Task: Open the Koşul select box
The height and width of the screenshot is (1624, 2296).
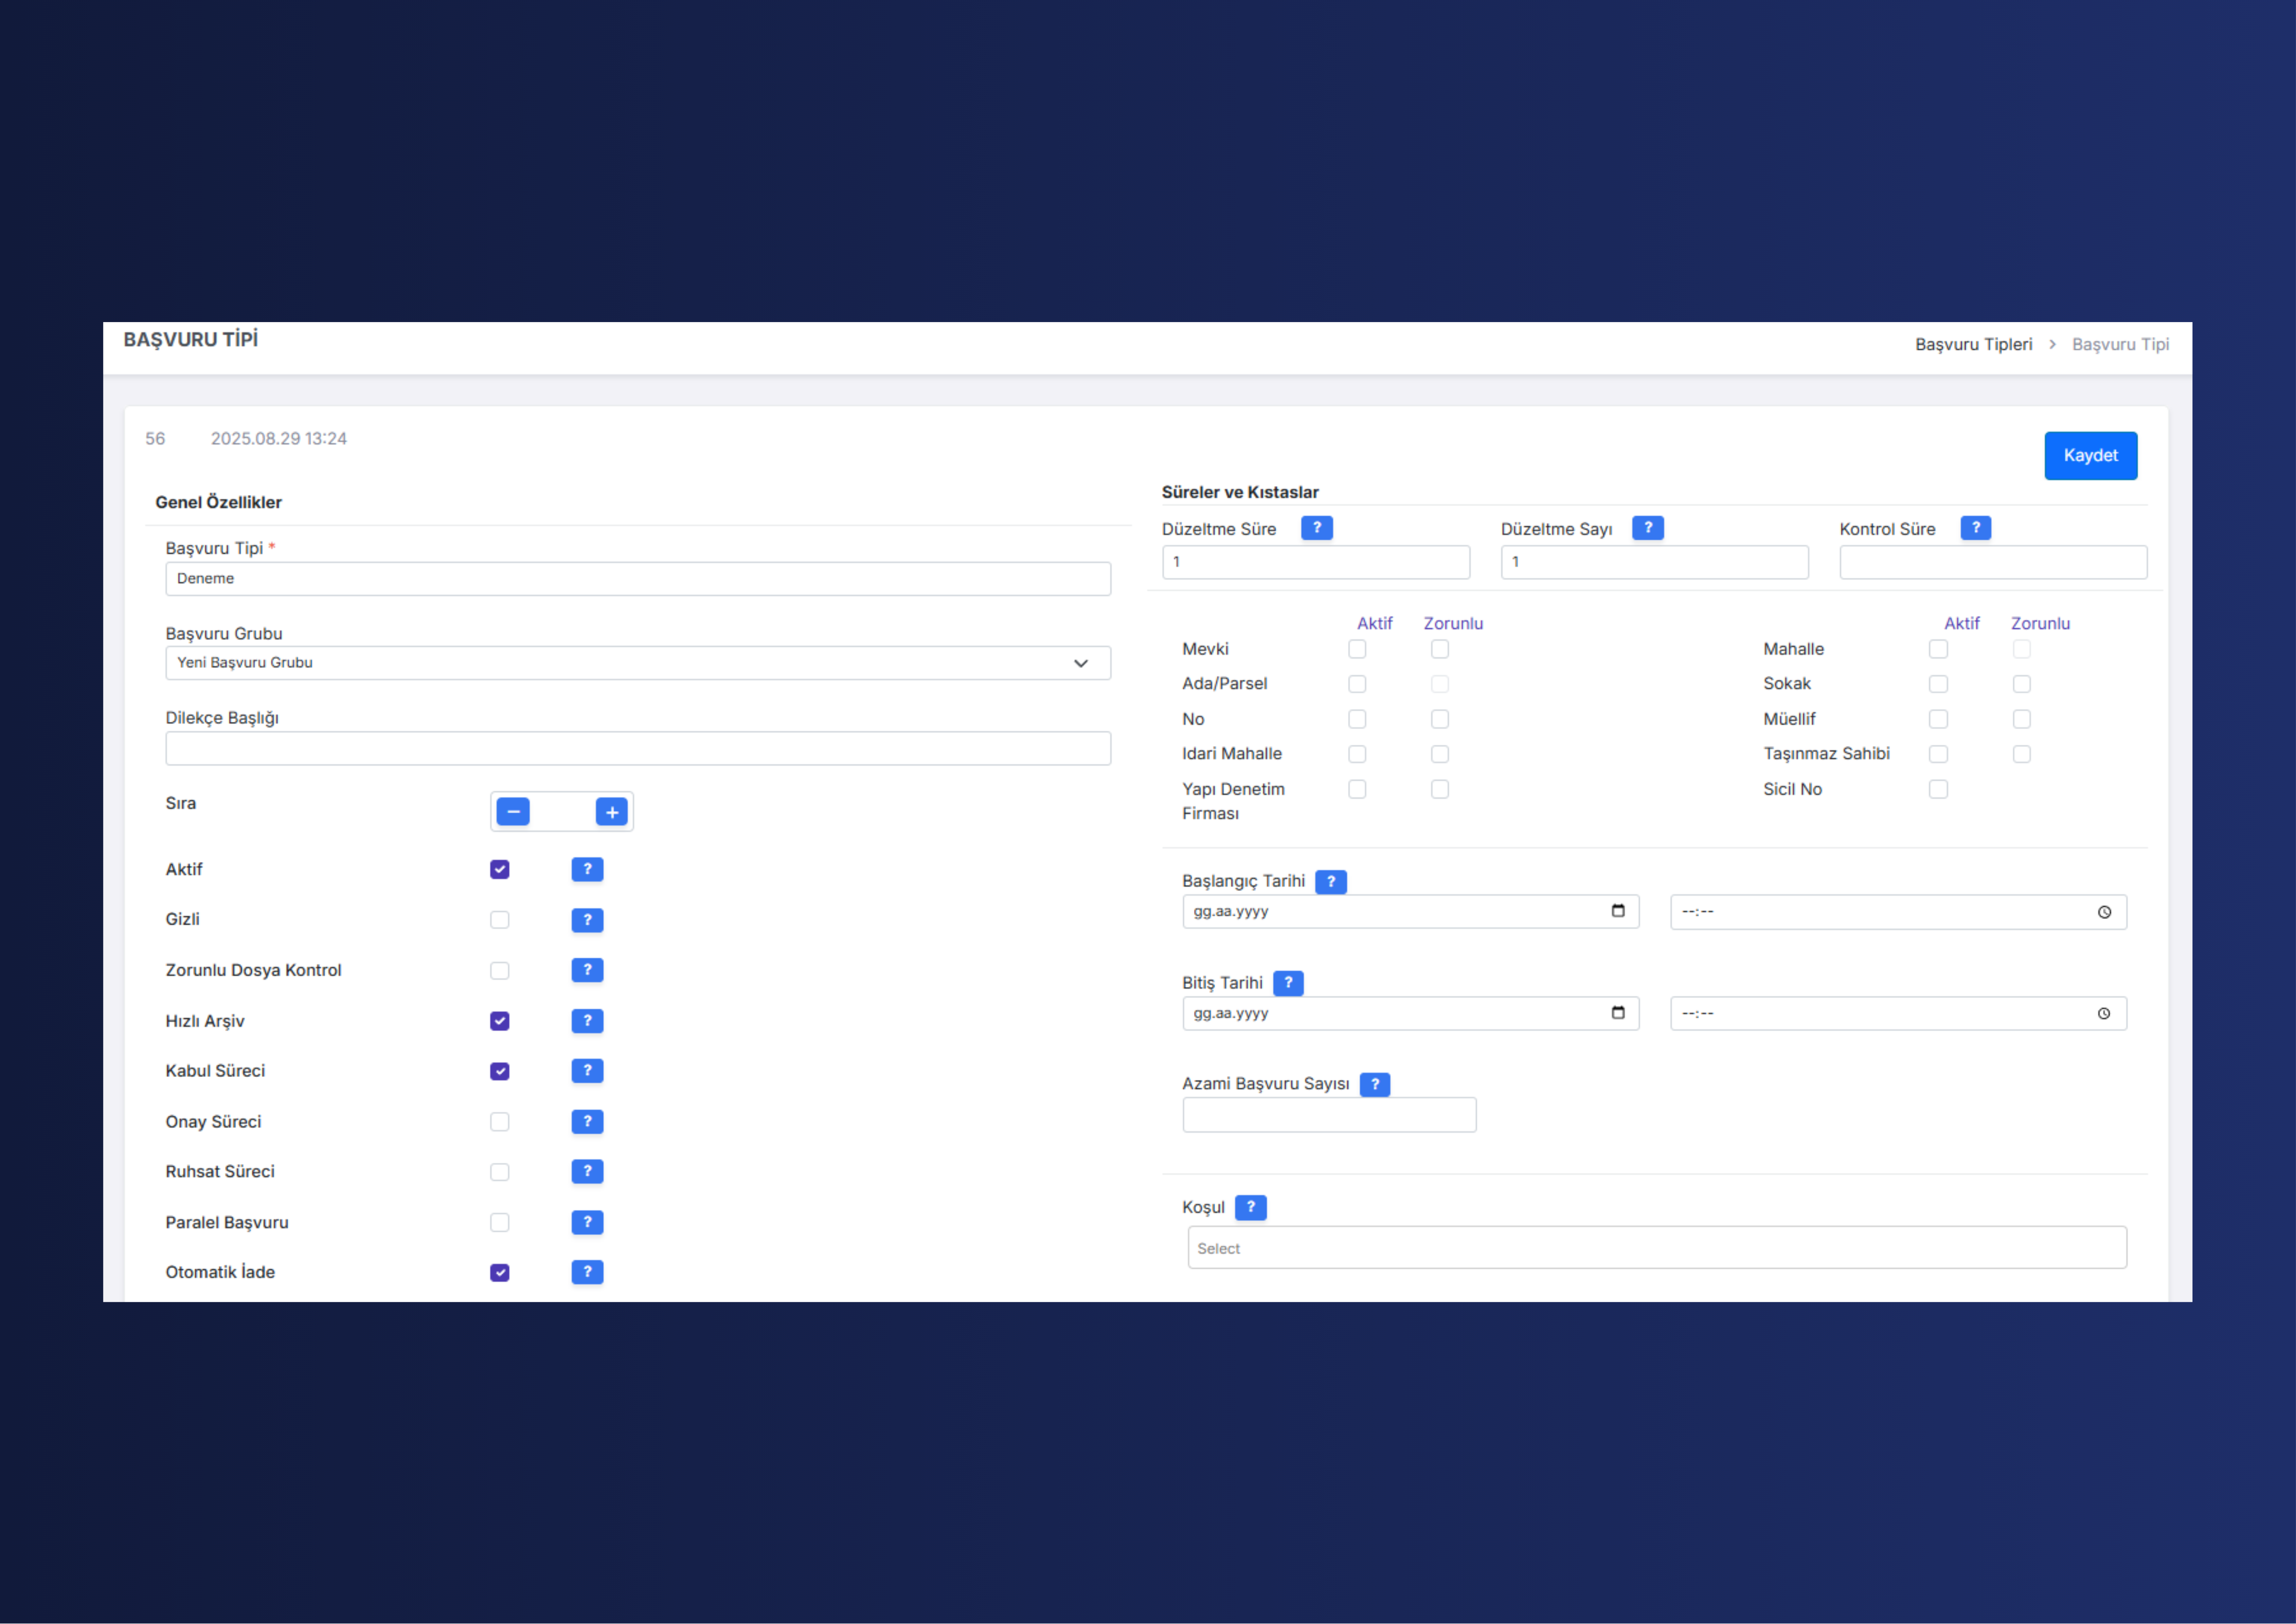Action: pyautogui.click(x=1657, y=1248)
